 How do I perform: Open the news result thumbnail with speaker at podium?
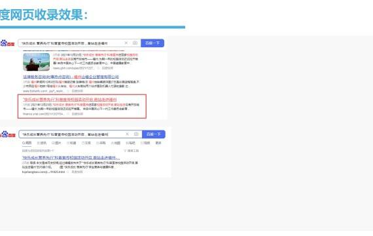(x=37, y=62)
